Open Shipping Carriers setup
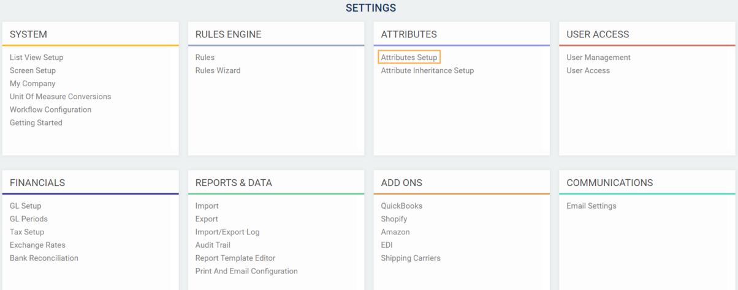Viewport: 738px width, 290px height. point(411,258)
